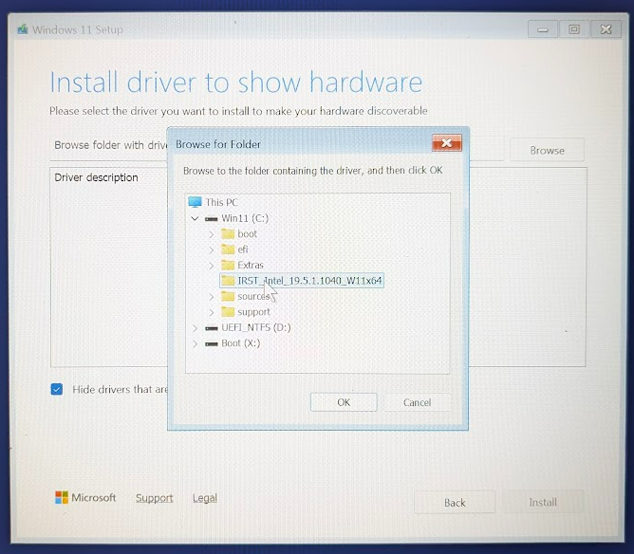Go Back in Windows 11 Setup
Viewport: 634px width, 554px height.
click(x=455, y=502)
